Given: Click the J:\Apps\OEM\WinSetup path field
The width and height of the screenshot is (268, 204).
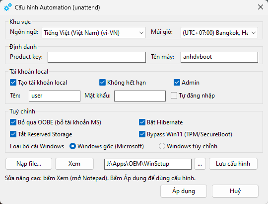Looking at the screenshot, I should [x=148, y=164].
